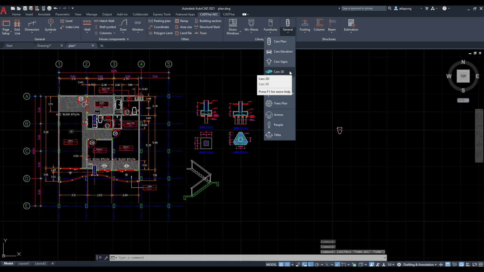Open the Dimension tool

(32, 26)
